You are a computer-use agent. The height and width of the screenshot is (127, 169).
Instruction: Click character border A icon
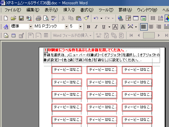tap(115, 27)
